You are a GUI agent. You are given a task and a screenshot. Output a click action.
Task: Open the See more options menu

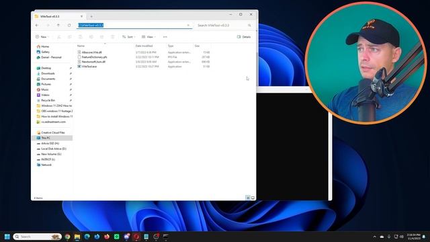click(165, 37)
